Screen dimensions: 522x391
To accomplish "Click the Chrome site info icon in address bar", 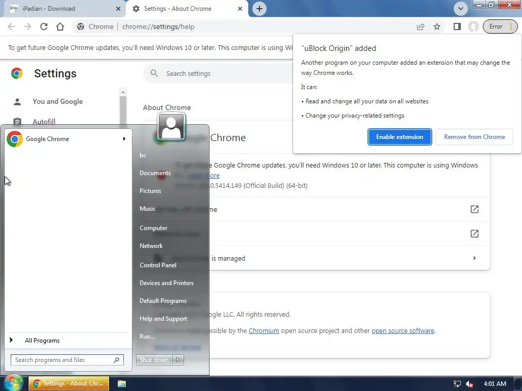I will [81, 26].
